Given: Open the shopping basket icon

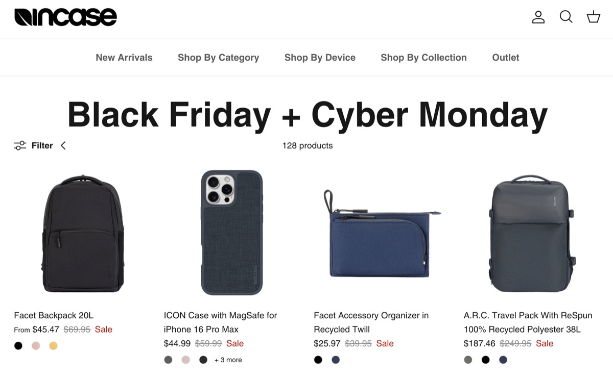Looking at the screenshot, I should [x=593, y=17].
